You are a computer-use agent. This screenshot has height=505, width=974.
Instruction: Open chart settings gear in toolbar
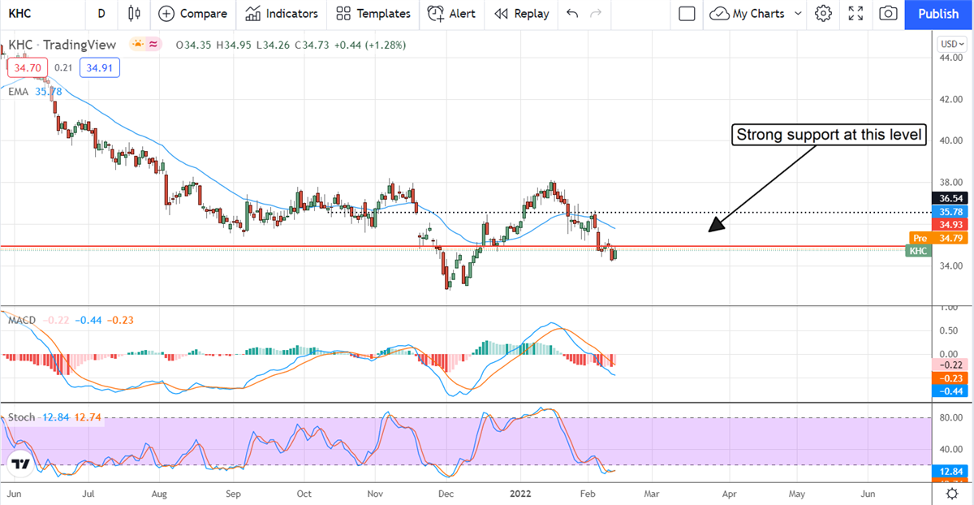pos(823,14)
